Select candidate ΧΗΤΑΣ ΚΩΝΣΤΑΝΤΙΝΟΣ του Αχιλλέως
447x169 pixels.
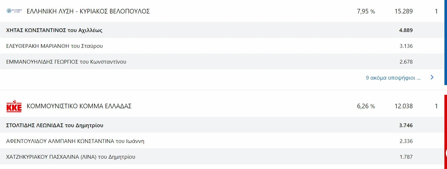pyautogui.click(x=54, y=30)
